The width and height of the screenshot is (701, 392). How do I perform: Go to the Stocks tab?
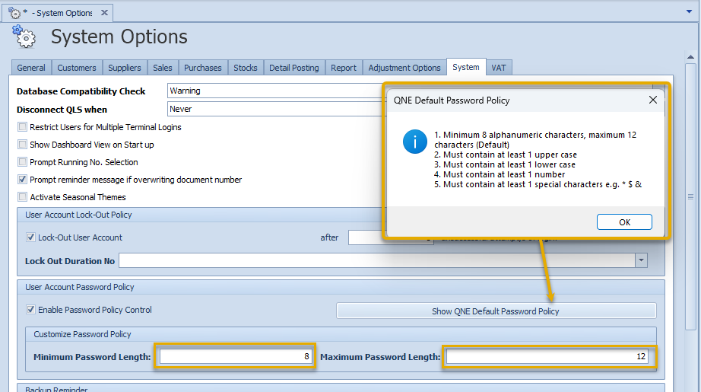point(246,68)
